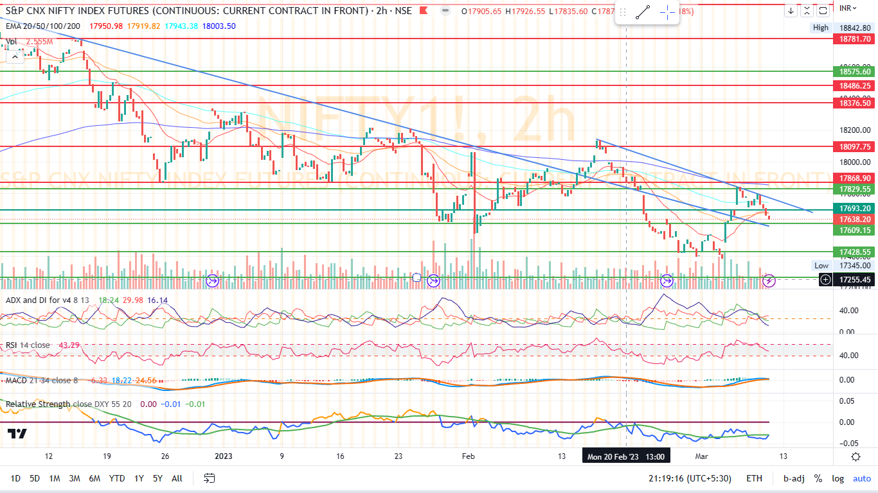Click the 18486.25 red price label
This screenshot has width=878, height=493.
[853, 85]
